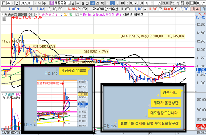Image resolution: width=206 pixels, height=135 pixels.
Task: Expand the minute interval dropdown showing 3
Action: (152, 3)
